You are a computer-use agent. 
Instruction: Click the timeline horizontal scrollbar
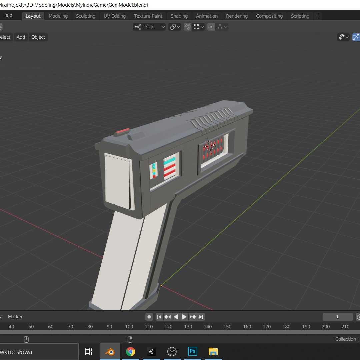pyautogui.click(x=180, y=332)
